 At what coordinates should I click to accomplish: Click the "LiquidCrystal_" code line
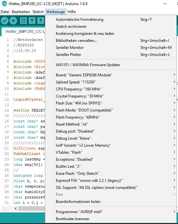[x=29, y=99]
